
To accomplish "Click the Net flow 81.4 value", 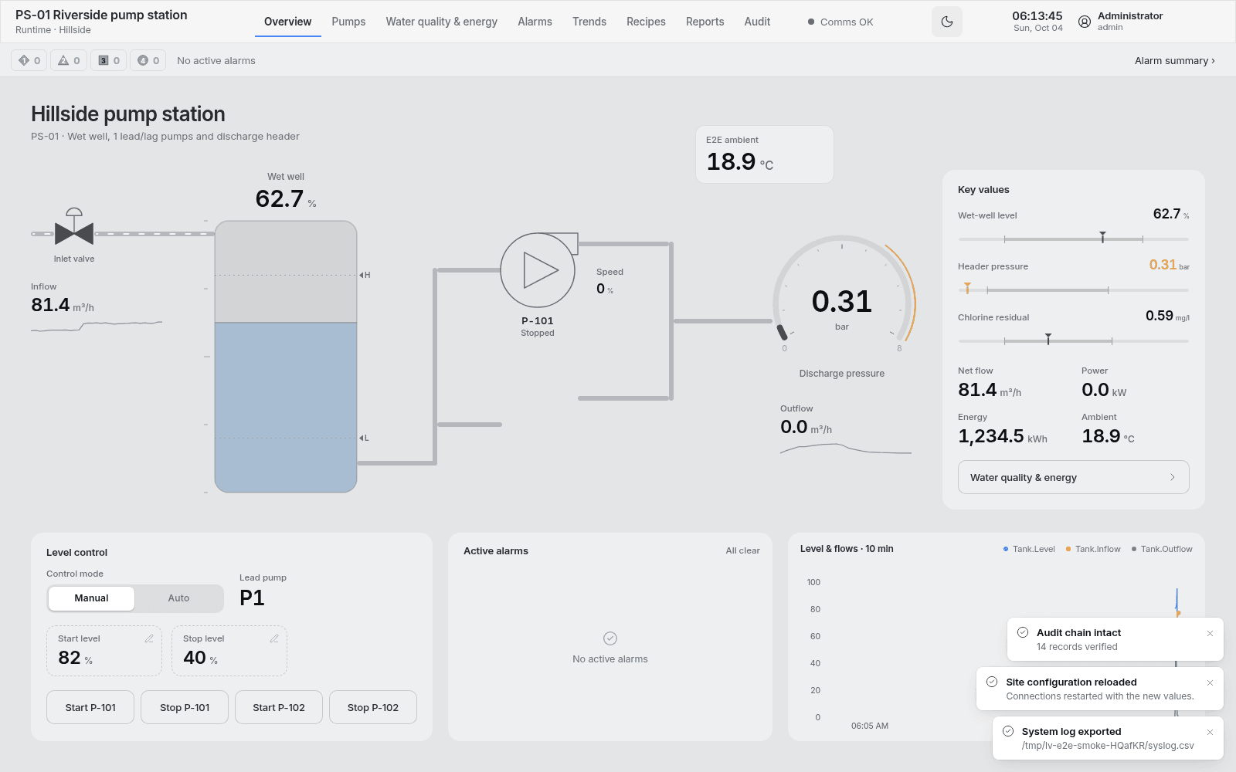I will 990,390.
